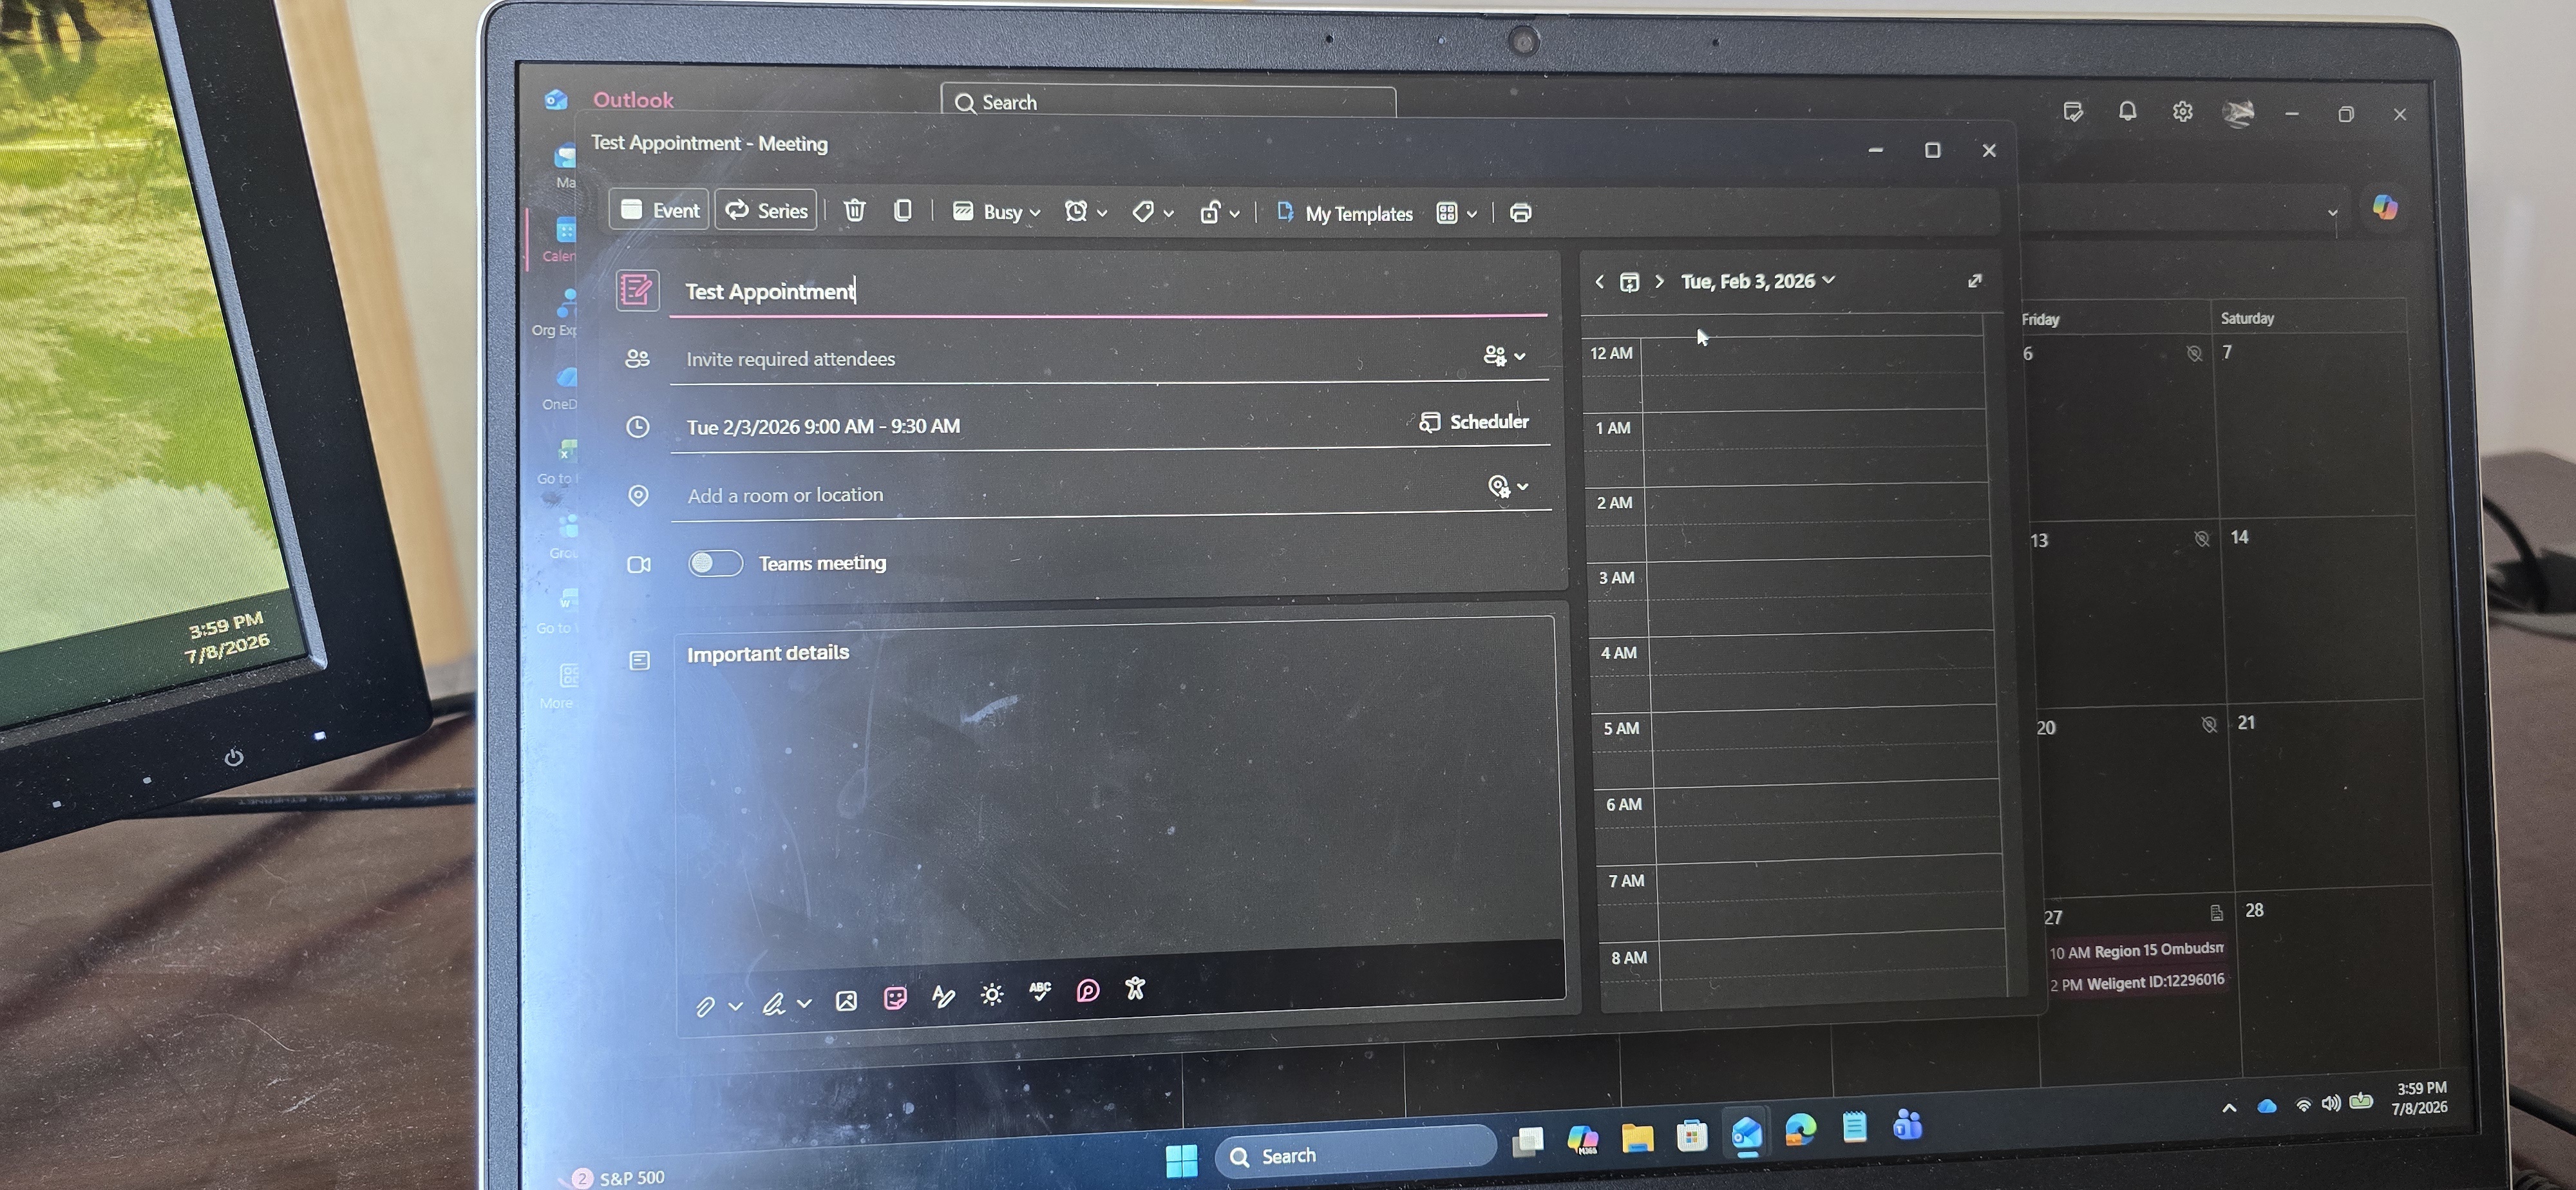Click the Delete trash icon in toolbar
This screenshot has height=1190, width=2576.
(x=854, y=210)
